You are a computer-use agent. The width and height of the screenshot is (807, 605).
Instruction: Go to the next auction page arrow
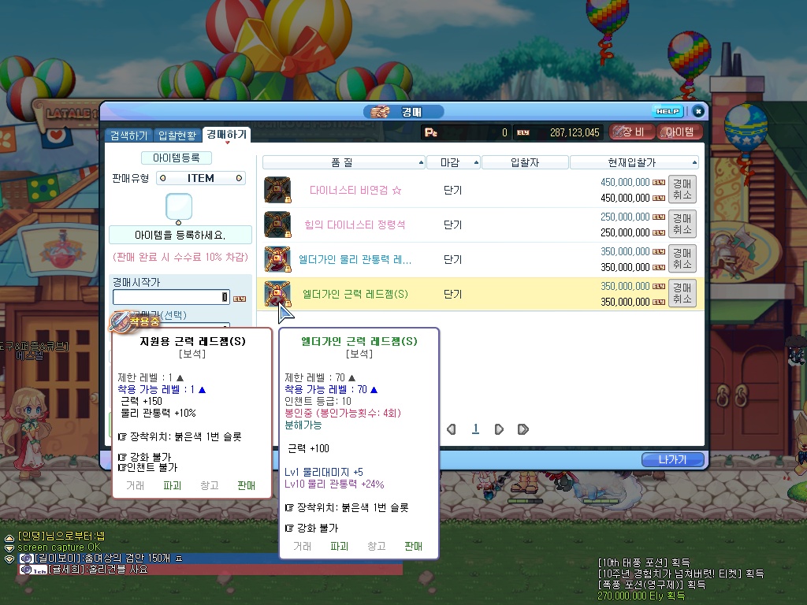coord(499,429)
